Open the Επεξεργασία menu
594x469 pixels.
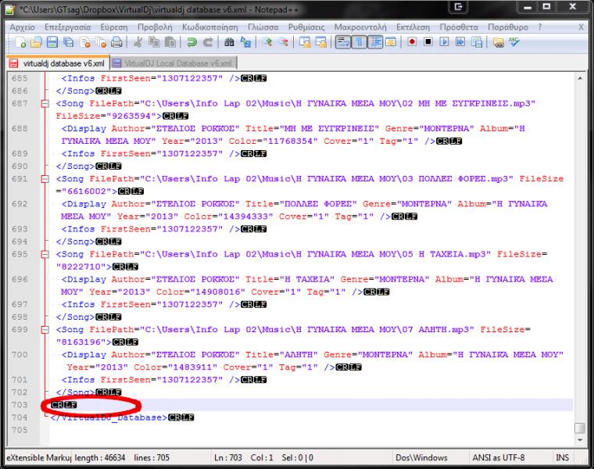pos(67,27)
